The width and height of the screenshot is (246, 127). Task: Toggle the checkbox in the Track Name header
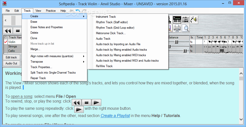[6, 37]
